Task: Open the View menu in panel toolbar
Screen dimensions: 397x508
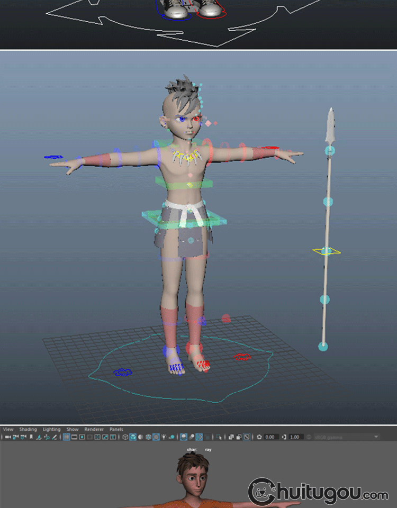Action: 8,429
